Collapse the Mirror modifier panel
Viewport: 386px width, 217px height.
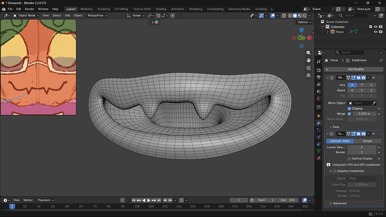pyautogui.click(x=327, y=78)
